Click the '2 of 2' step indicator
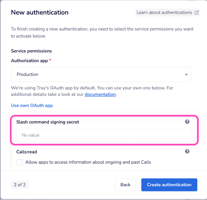207x200 pixels. 20,185
